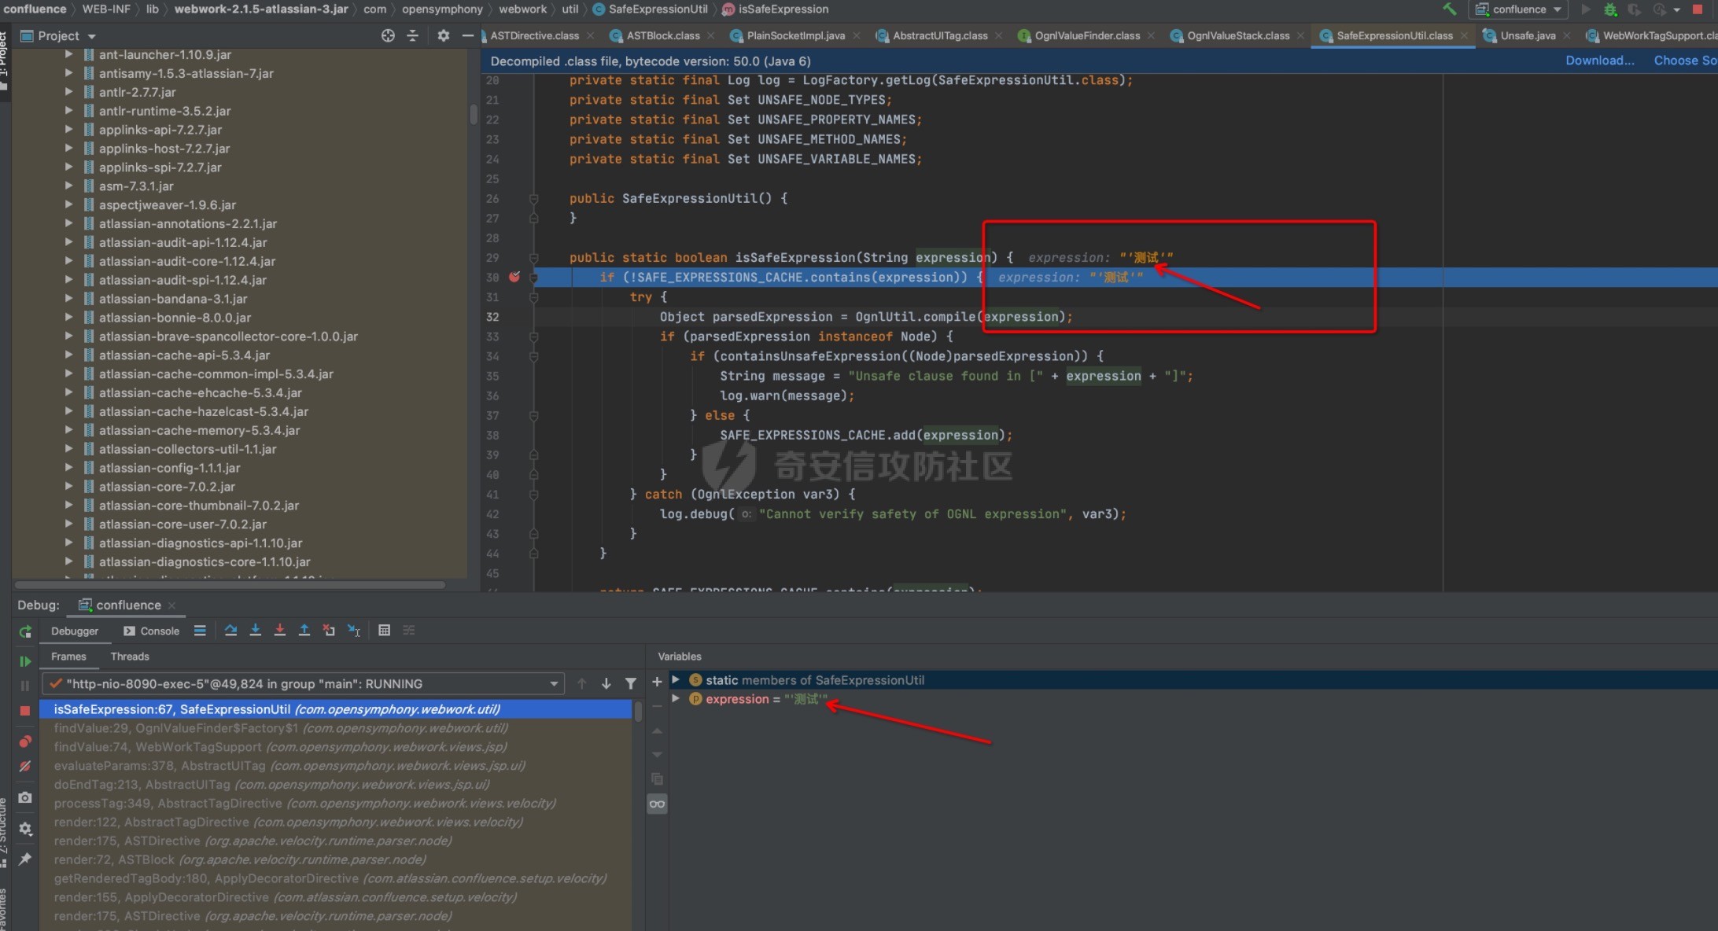Open AbstractUITag.class tab
Image resolution: width=1718 pixels, height=931 pixels.
click(x=940, y=35)
